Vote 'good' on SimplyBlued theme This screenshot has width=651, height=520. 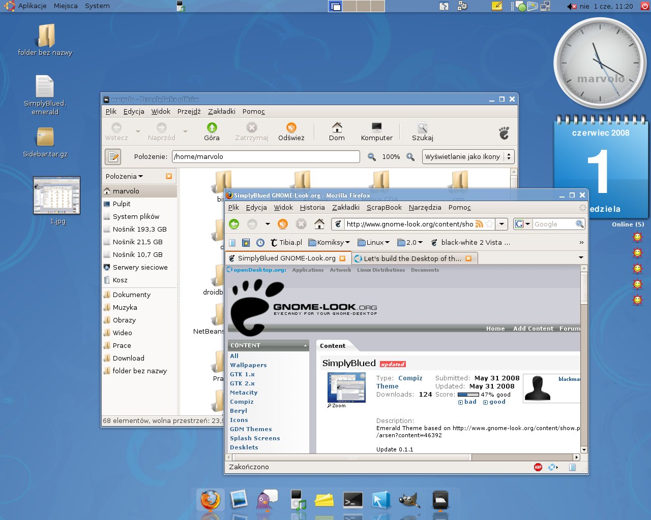click(494, 402)
